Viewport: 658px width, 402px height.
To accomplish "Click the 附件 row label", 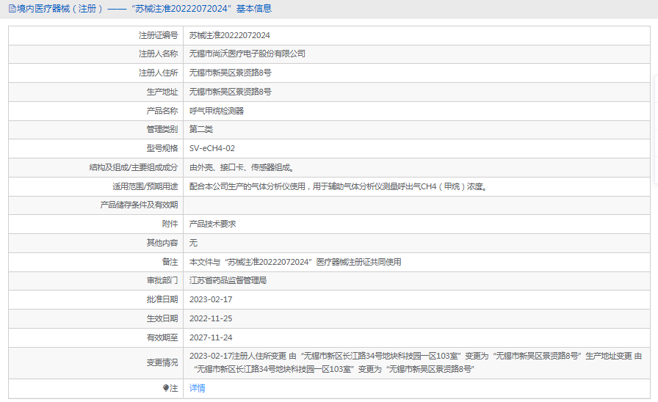I will tap(170, 224).
